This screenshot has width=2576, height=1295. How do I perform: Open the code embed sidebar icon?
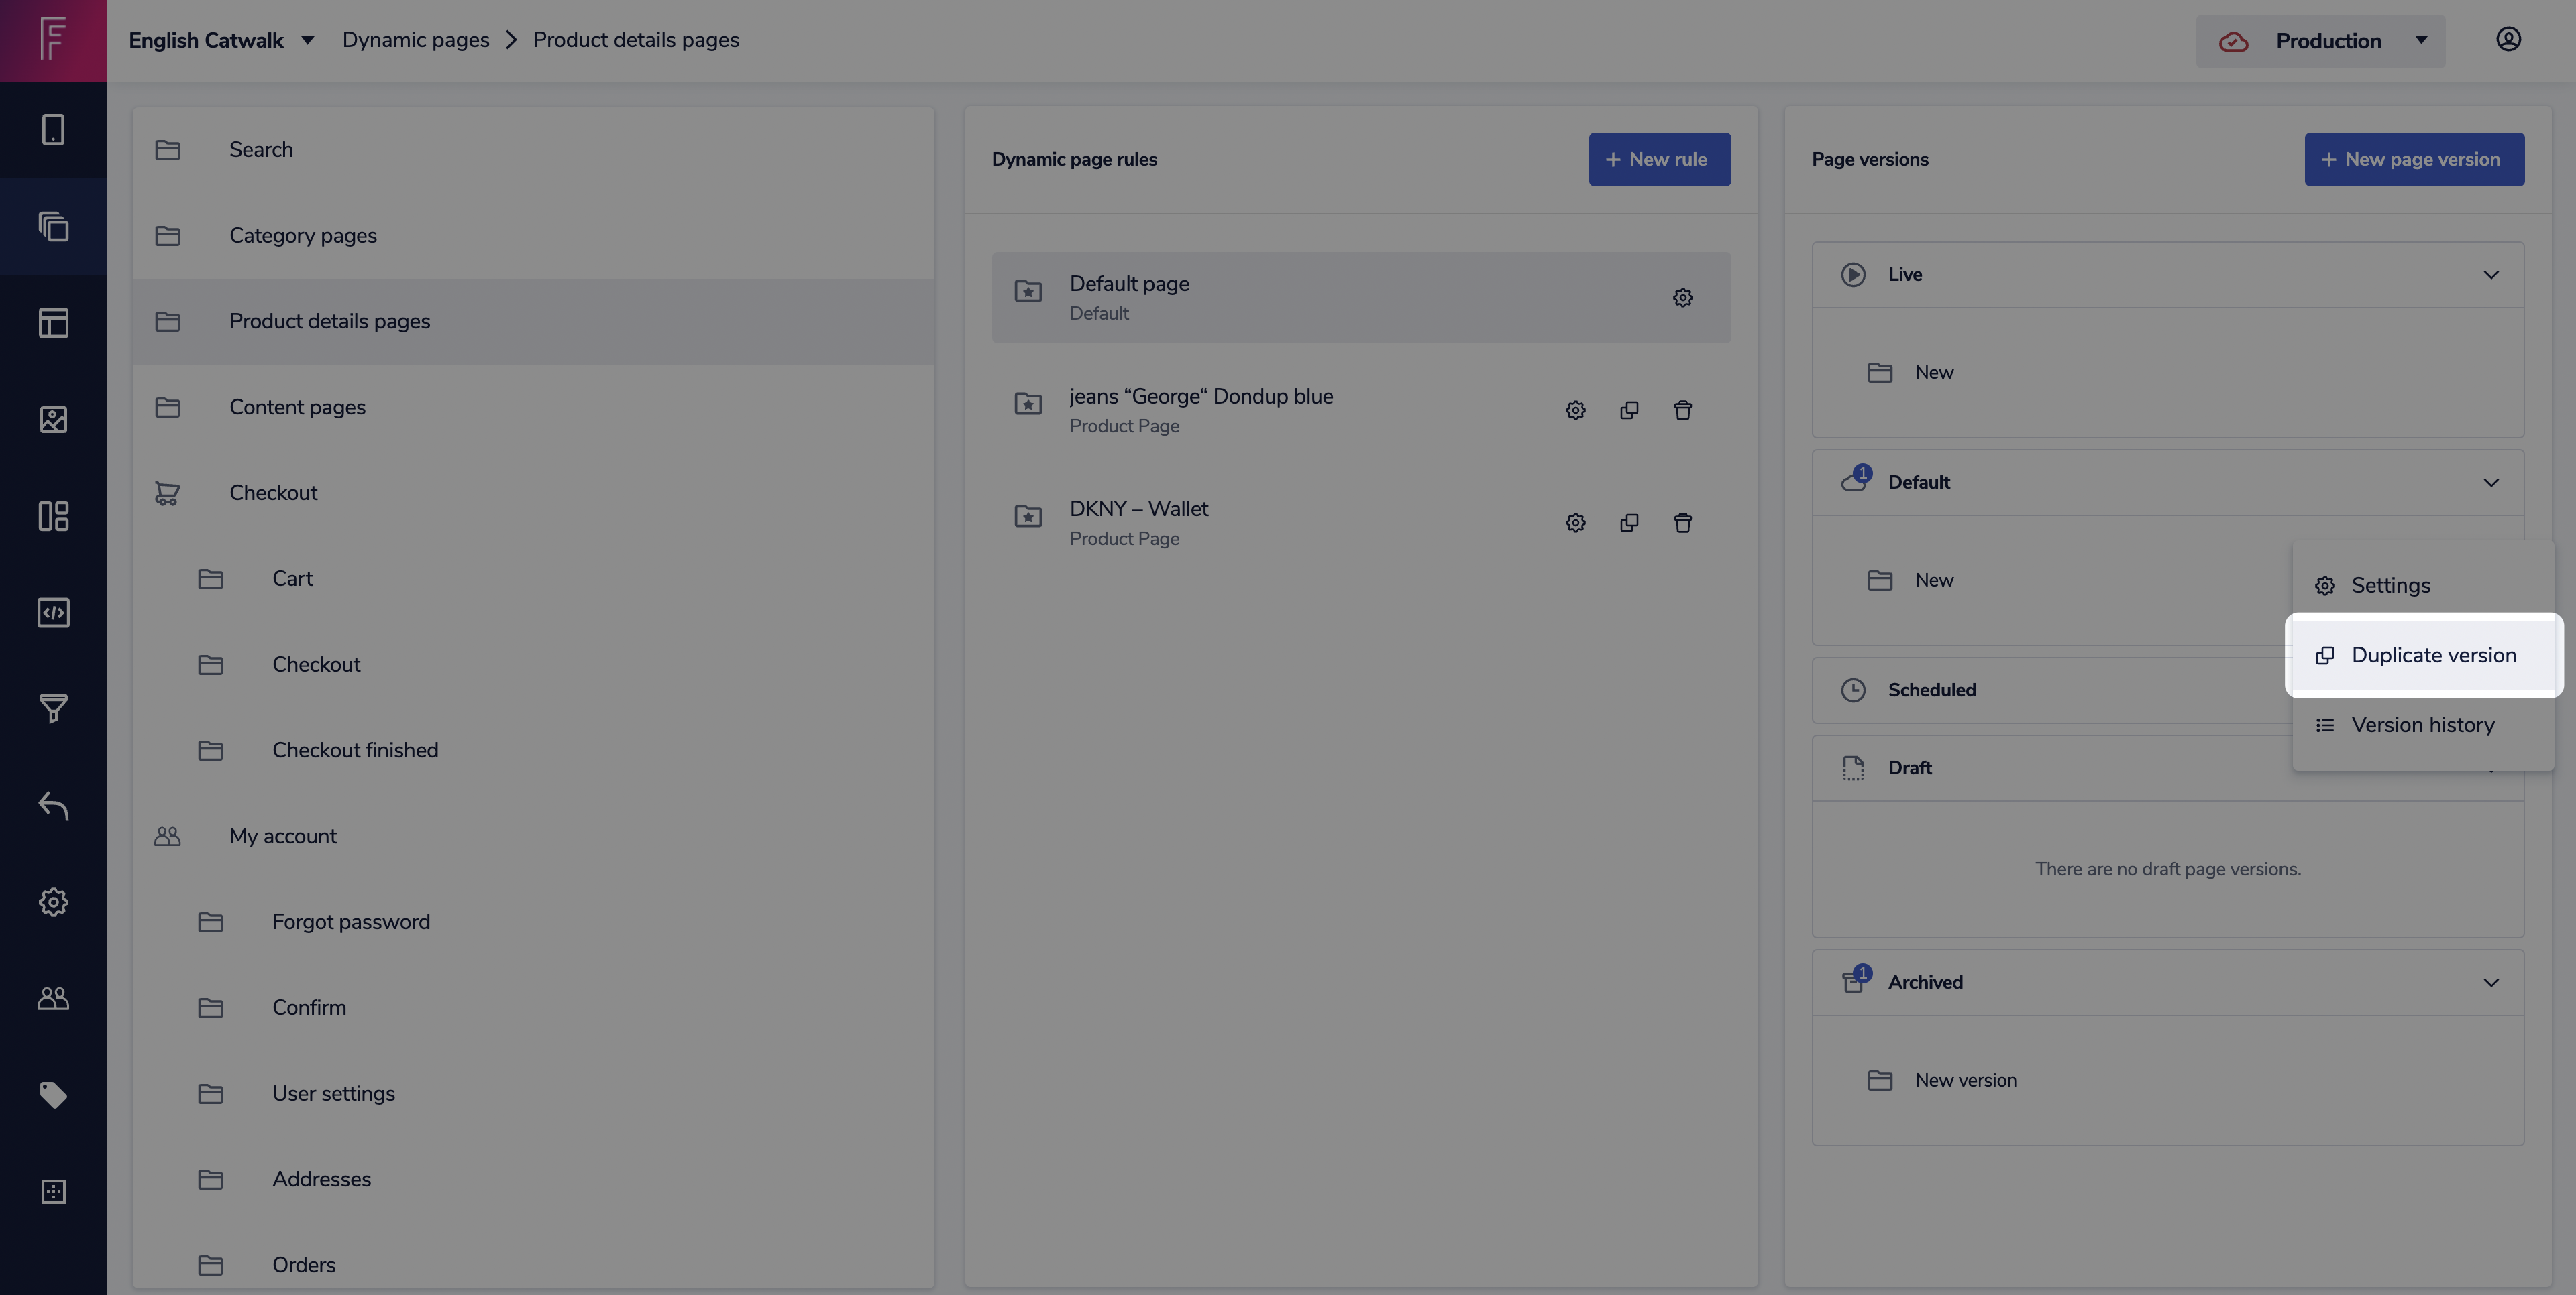(x=53, y=613)
